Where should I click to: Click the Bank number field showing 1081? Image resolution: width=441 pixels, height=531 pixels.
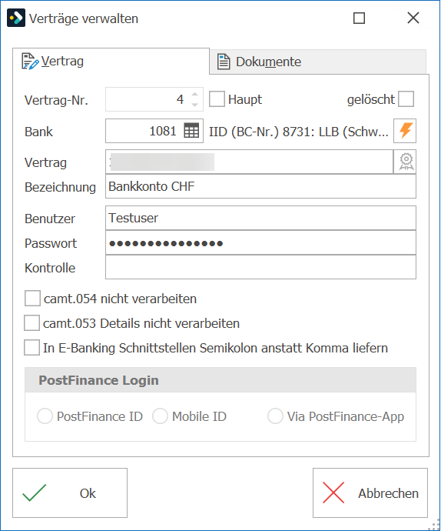[x=154, y=131]
